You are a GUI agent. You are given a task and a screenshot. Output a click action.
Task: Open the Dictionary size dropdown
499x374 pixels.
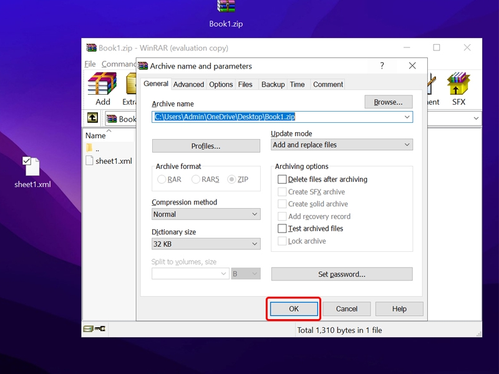coord(206,244)
